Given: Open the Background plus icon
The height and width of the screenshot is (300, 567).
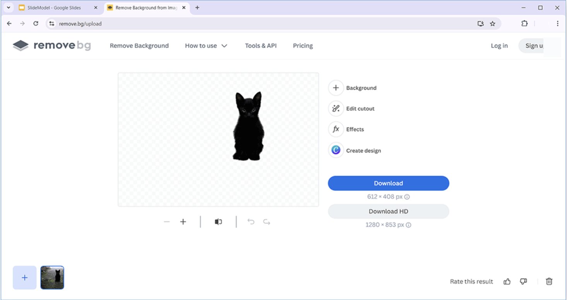Looking at the screenshot, I should tap(336, 88).
